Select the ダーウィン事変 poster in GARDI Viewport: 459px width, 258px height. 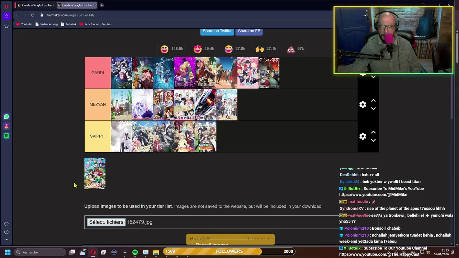pyautogui.click(x=269, y=73)
